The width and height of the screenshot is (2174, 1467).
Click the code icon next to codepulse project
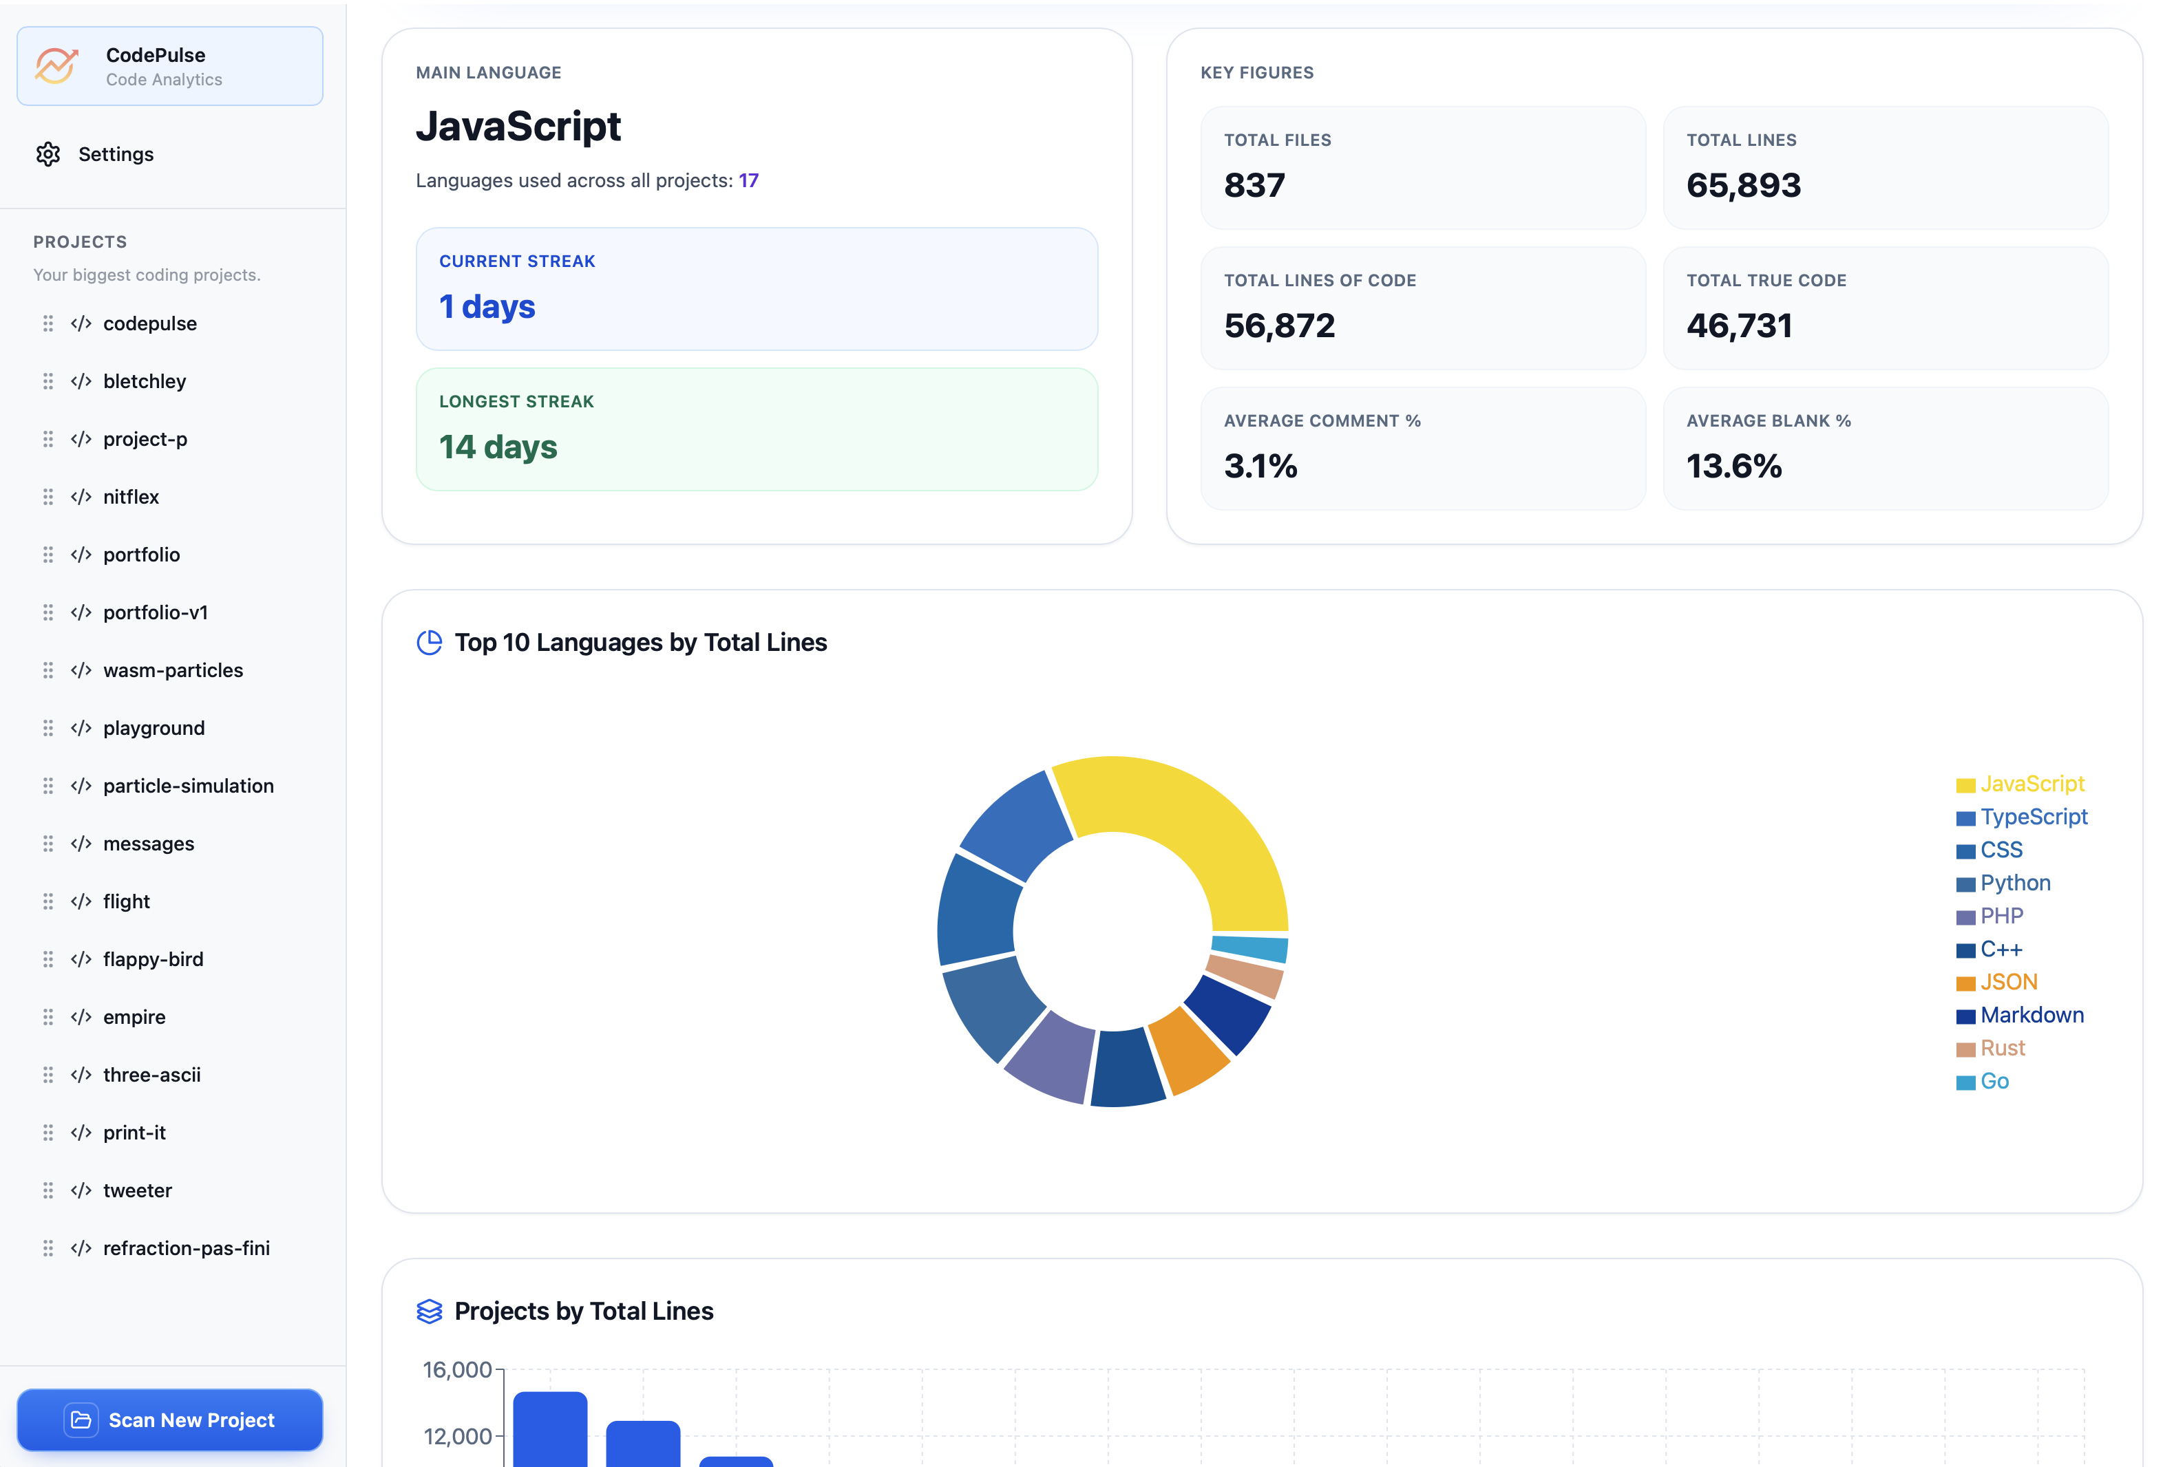click(x=80, y=323)
